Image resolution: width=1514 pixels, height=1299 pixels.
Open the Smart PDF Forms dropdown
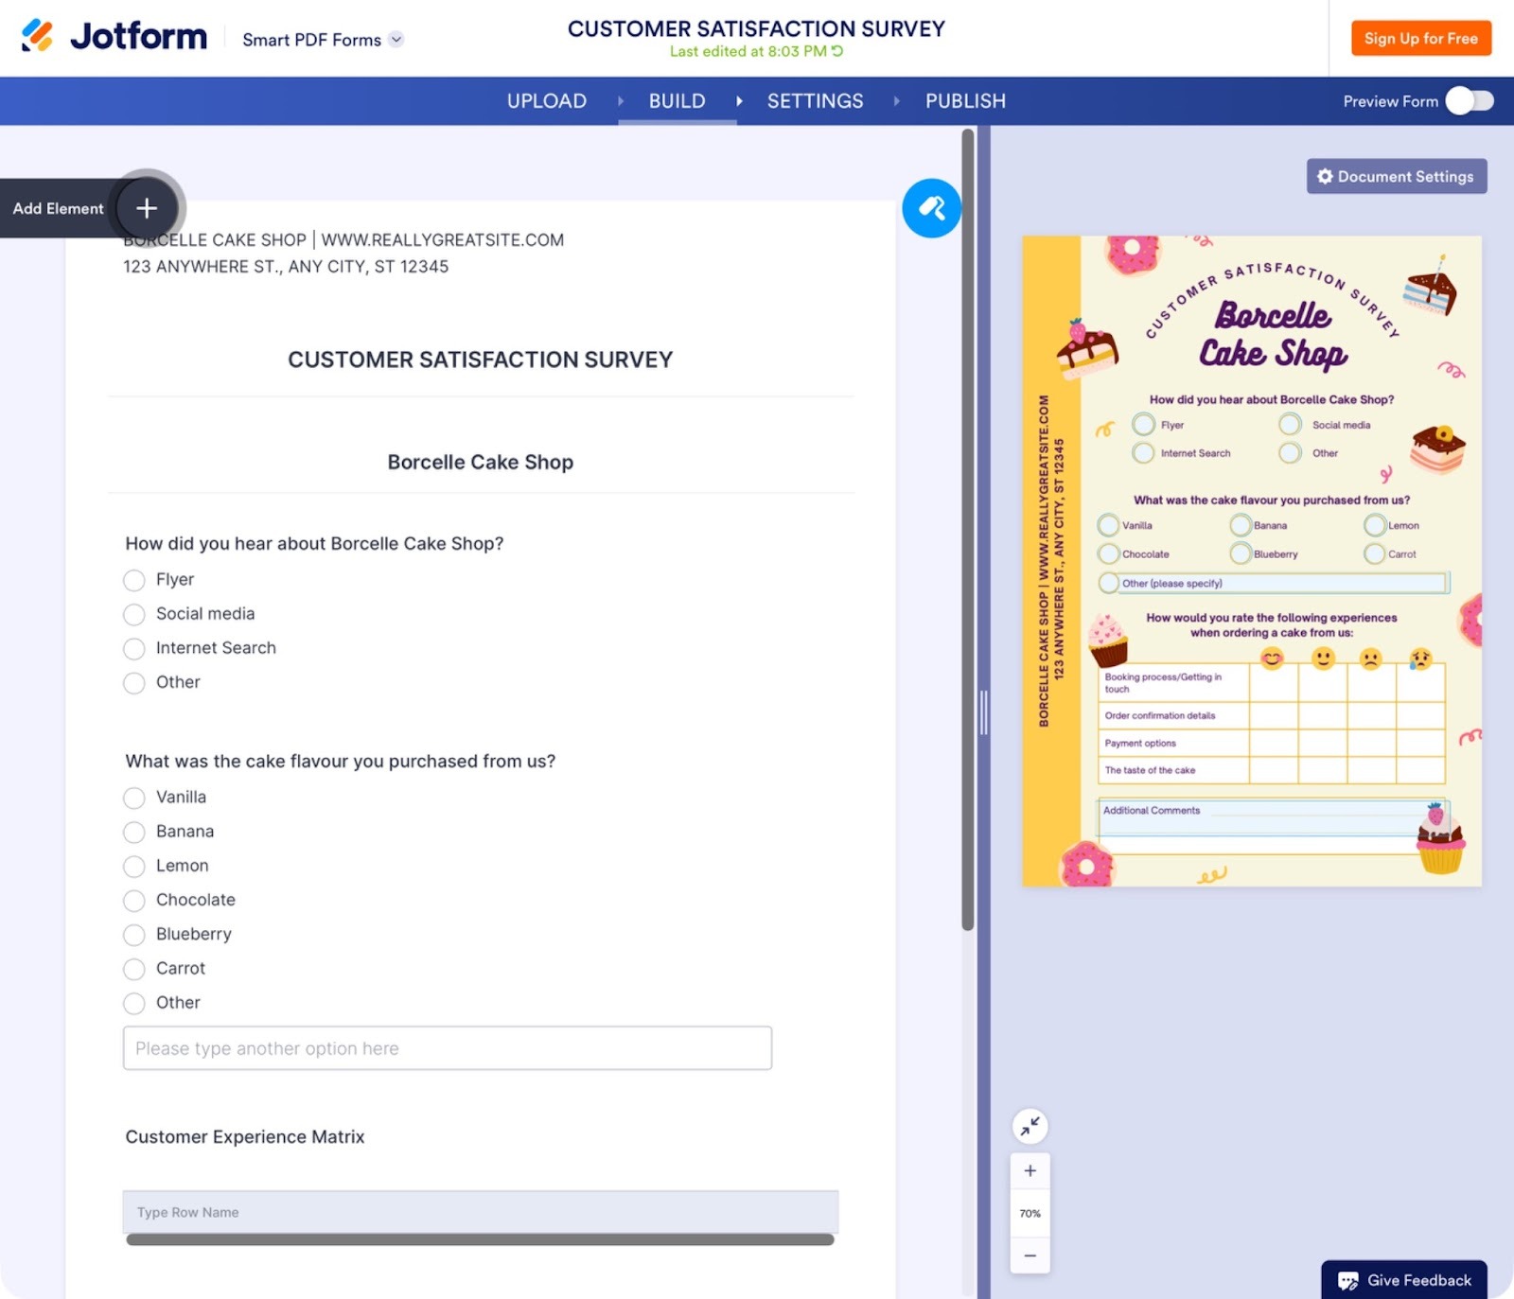click(x=397, y=40)
